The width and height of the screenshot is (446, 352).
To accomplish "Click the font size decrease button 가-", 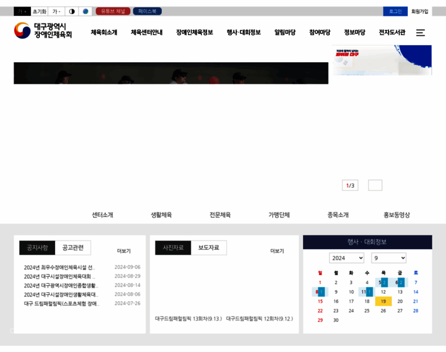I will point(56,11).
